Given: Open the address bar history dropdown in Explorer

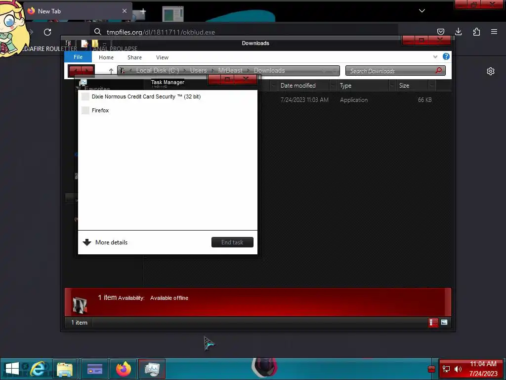Looking at the screenshot, I should point(325,70).
